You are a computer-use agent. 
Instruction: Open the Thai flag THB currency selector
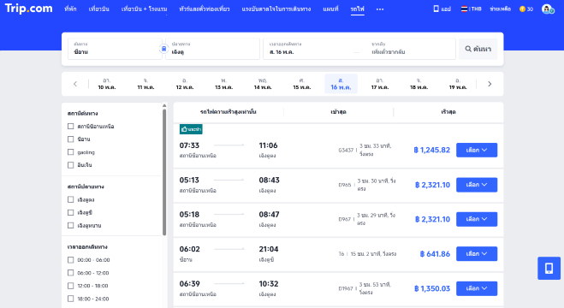pyautogui.click(x=472, y=9)
